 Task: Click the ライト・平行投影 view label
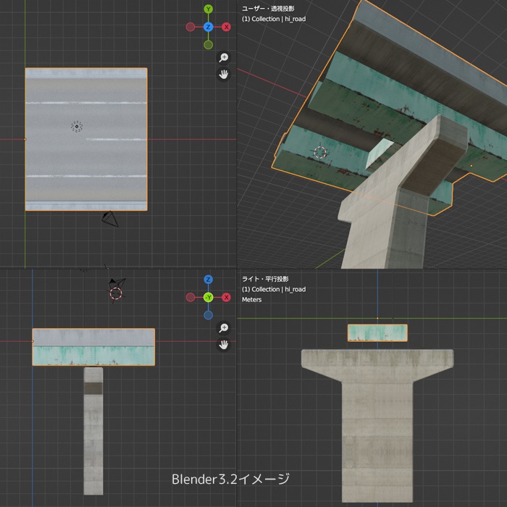pos(265,279)
